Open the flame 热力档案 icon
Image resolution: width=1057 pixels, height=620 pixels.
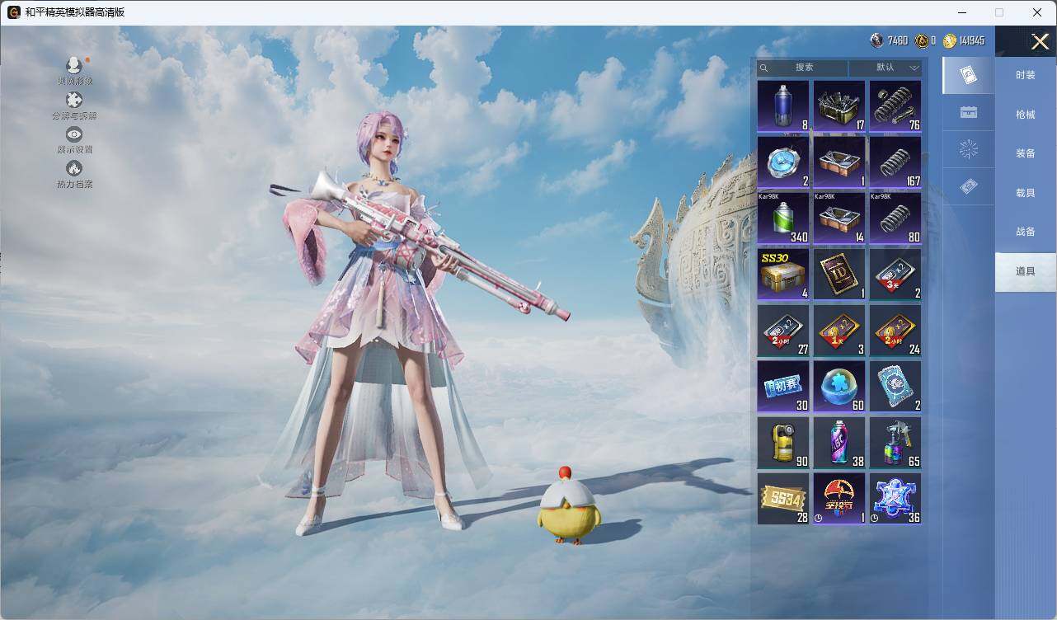tap(74, 168)
